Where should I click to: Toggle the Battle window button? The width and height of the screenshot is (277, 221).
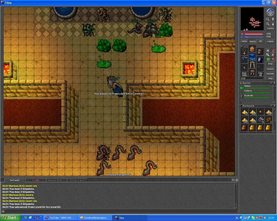252,41
